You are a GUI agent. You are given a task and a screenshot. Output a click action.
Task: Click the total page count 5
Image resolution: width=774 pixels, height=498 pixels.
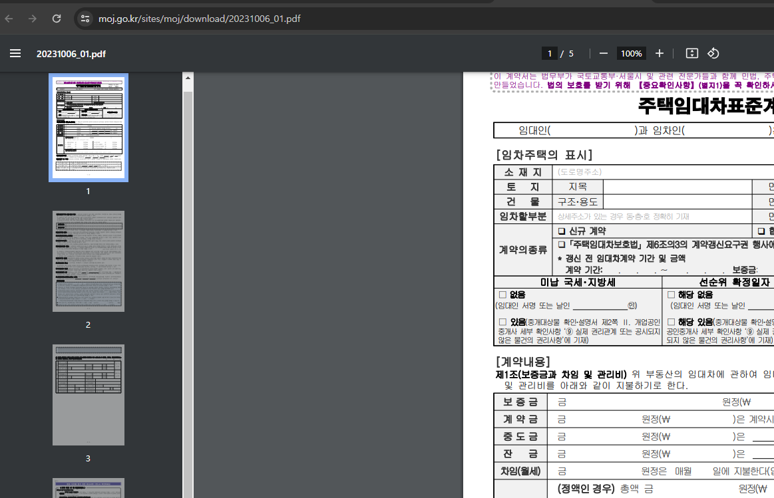point(571,53)
